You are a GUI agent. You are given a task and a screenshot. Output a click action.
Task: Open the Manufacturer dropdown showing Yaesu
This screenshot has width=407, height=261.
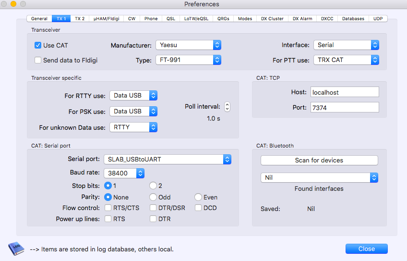pos(188,45)
